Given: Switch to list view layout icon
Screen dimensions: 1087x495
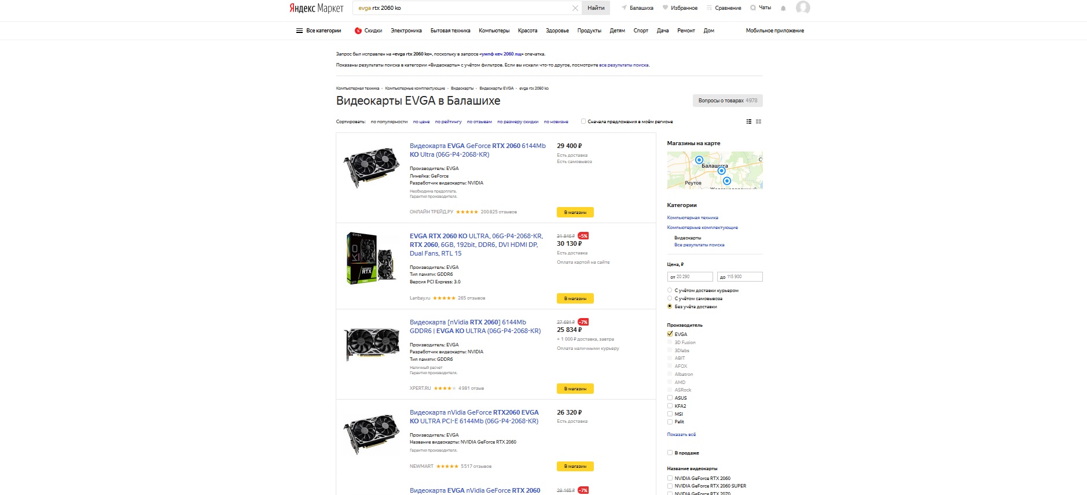Looking at the screenshot, I should [x=749, y=121].
